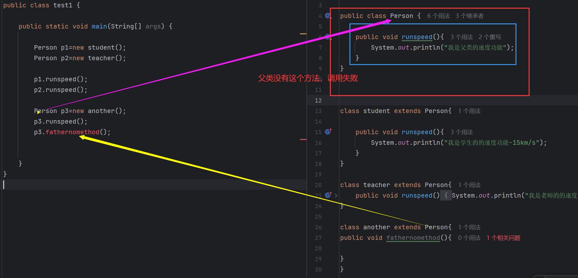Expand the folded runspeed method on line 21
578x278 pixels.
[x=336, y=195]
